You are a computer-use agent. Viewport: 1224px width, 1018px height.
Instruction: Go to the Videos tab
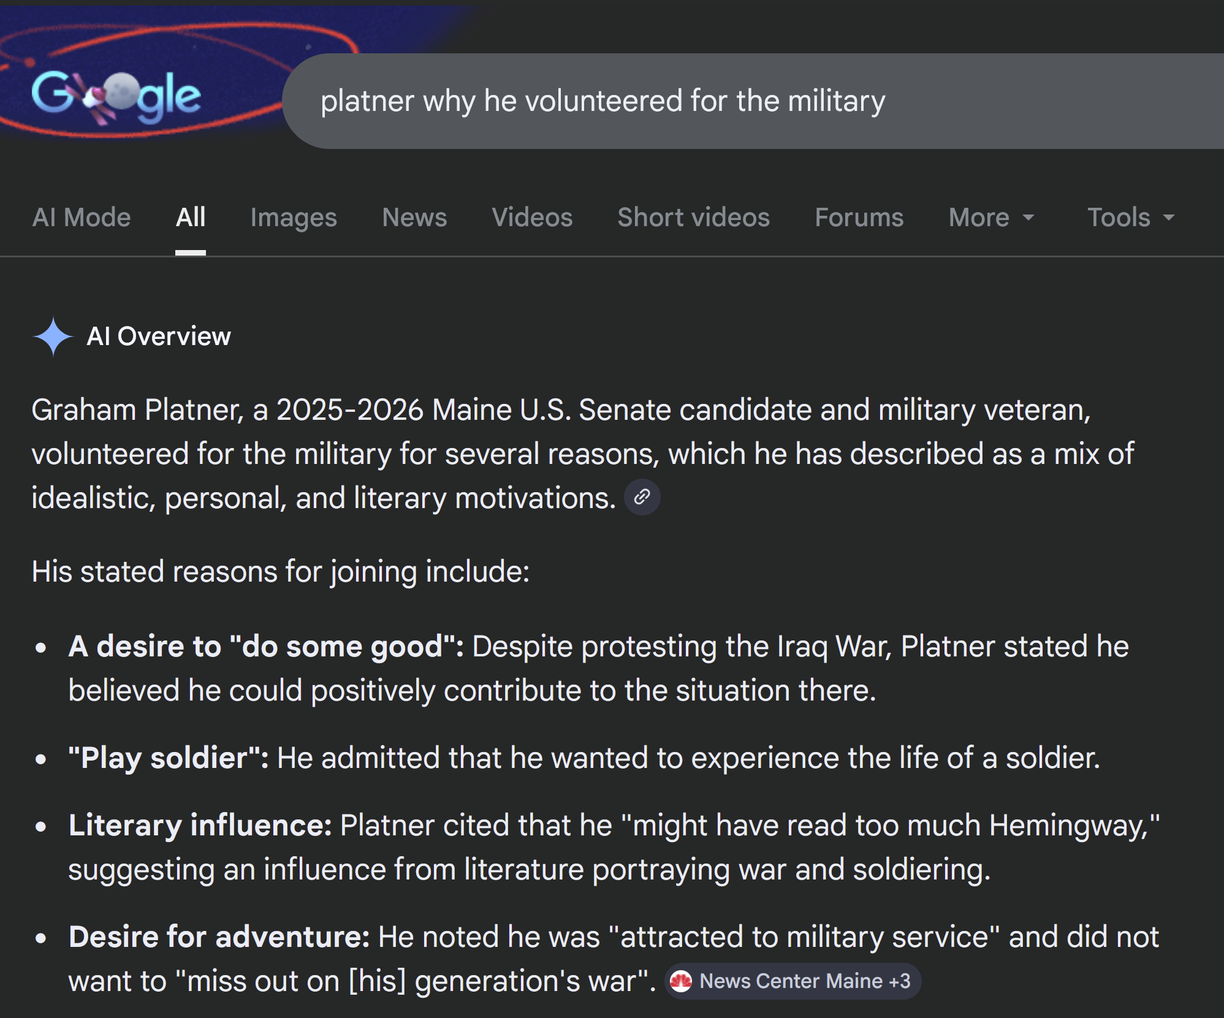pyautogui.click(x=532, y=218)
